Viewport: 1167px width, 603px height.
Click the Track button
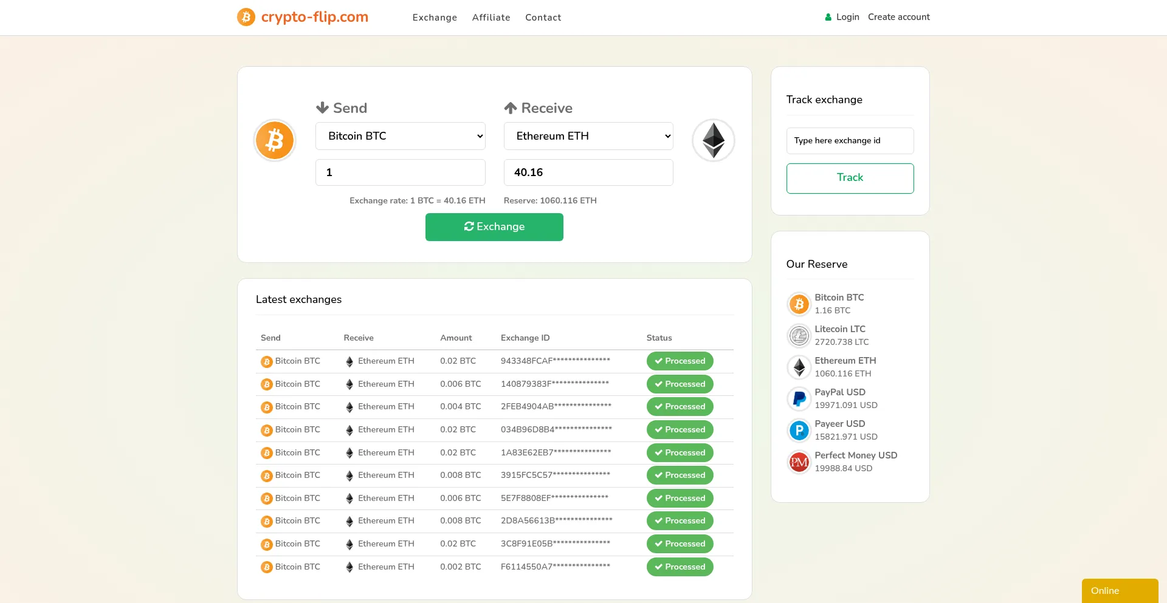(850, 178)
